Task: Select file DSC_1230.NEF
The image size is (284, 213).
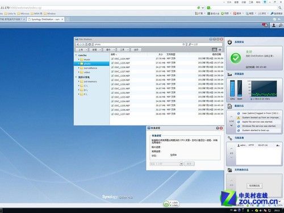Action: (122, 84)
